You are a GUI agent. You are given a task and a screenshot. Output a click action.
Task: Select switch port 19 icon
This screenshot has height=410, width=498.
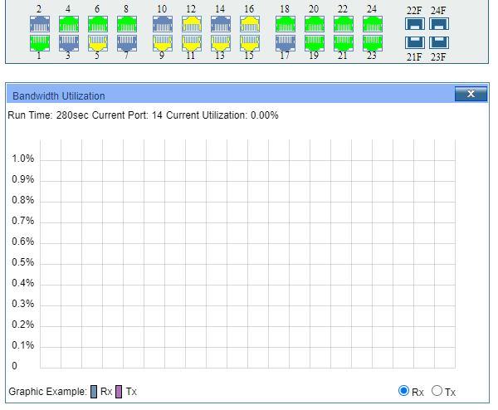(x=315, y=43)
